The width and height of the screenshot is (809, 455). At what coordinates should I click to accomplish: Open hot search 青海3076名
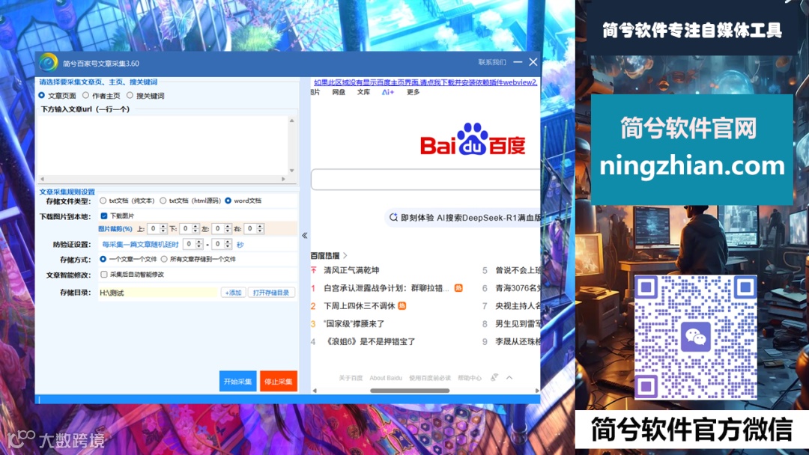click(x=518, y=288)
